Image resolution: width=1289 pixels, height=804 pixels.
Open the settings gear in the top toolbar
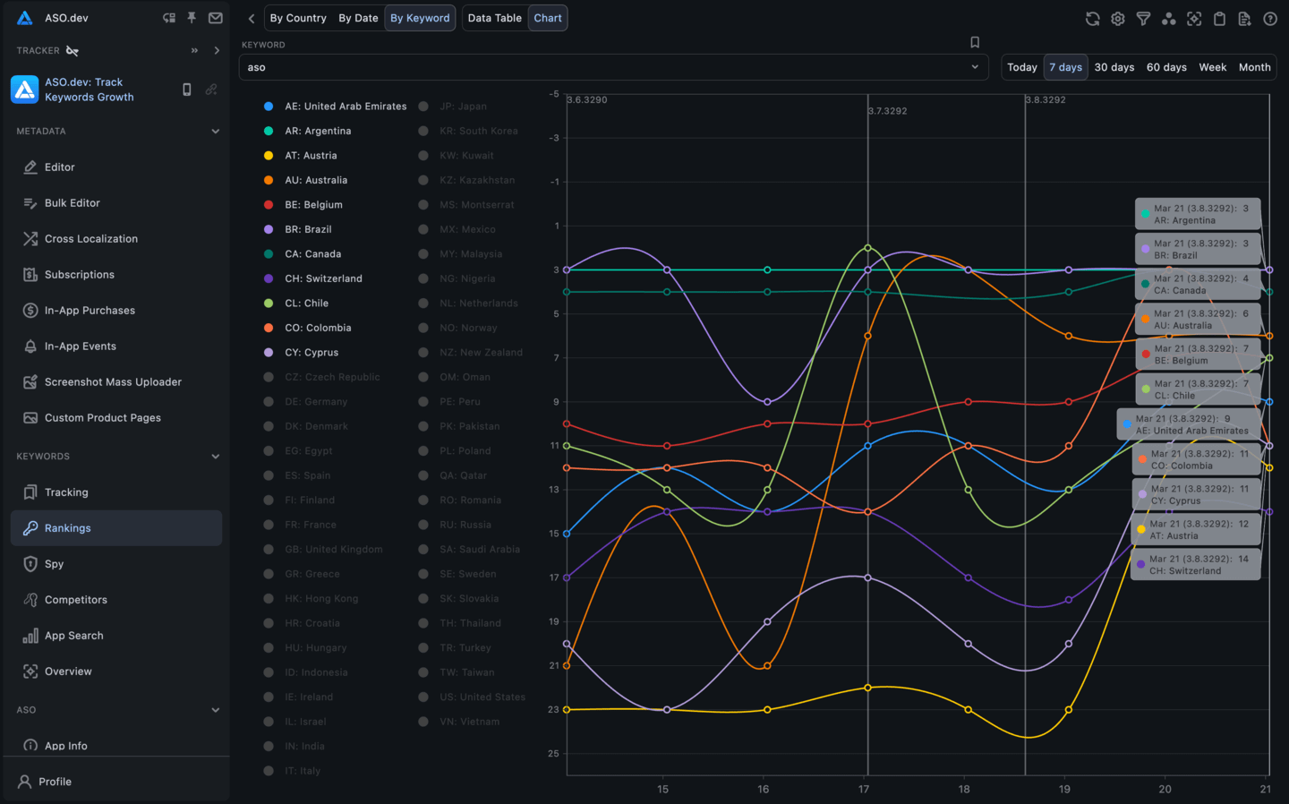(x=1117, y=18)
